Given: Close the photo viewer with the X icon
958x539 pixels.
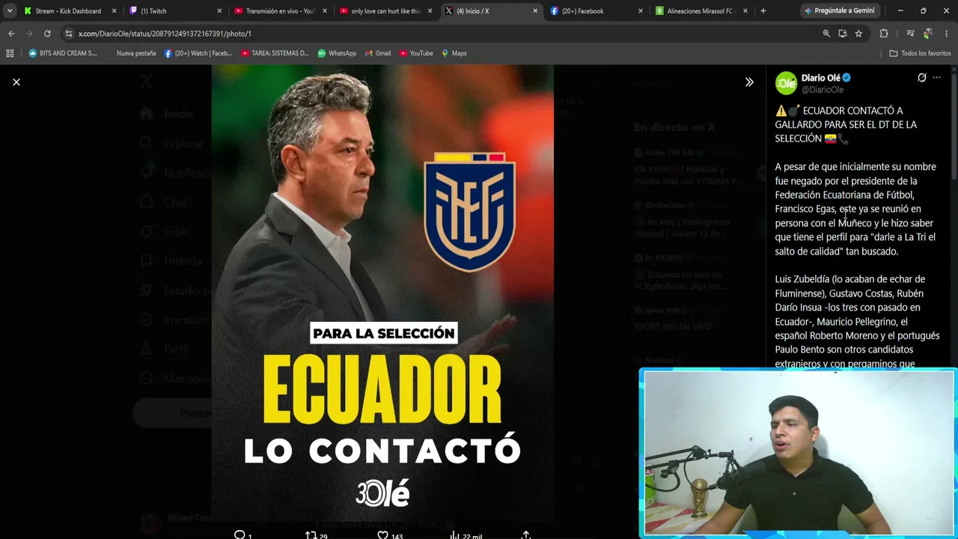Looking at the screenshot, I should (x=16, y=82).
